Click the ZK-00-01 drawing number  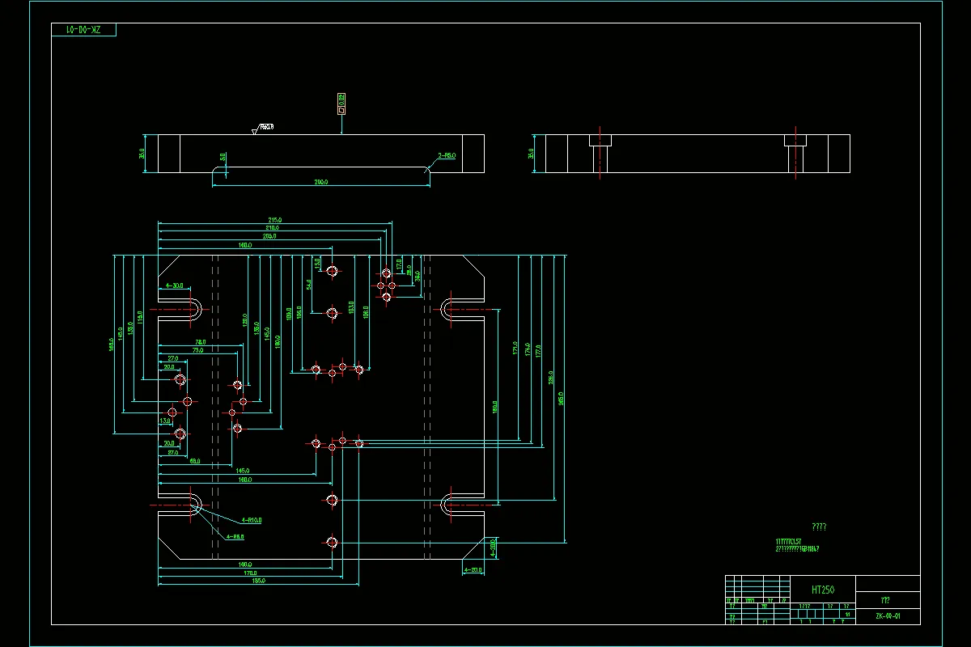click(888, 616)
